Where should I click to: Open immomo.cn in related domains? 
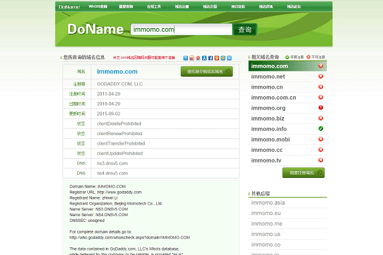click(x=267, y=87)
